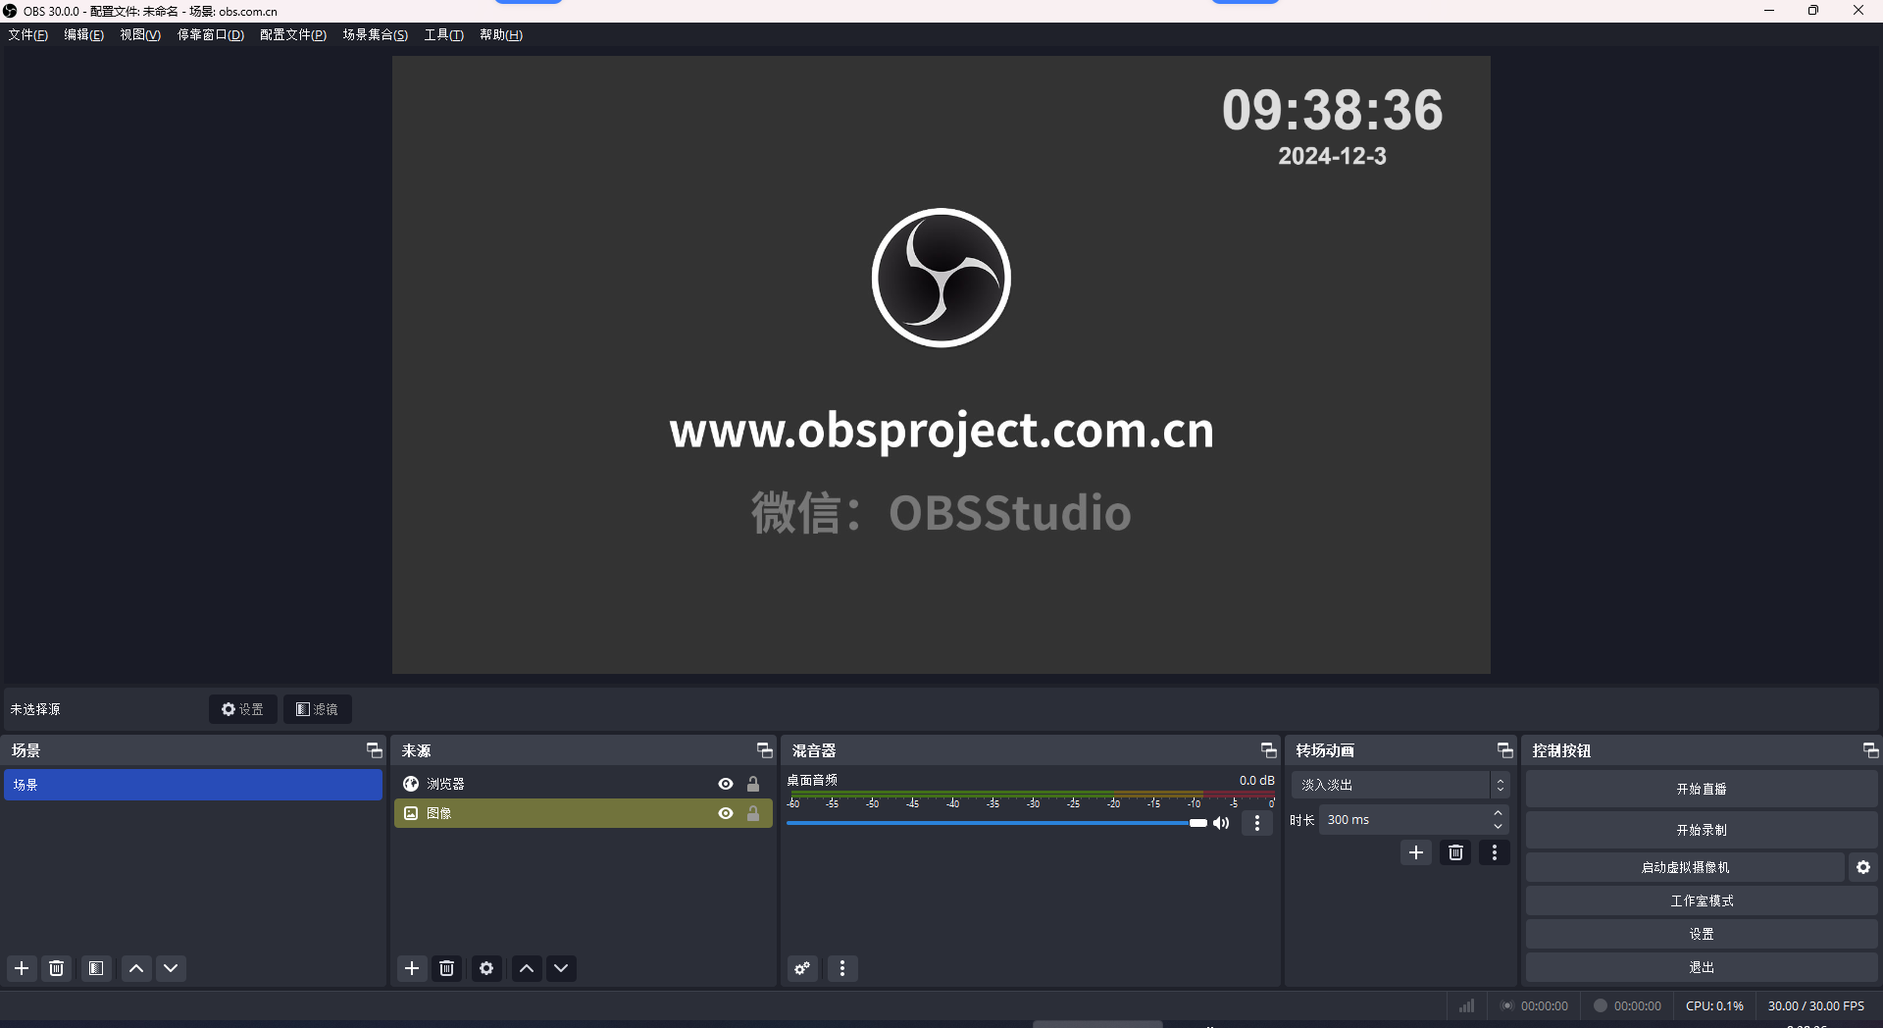The width and height of the screenshot is (1883, 1028).
Task: Open the 工具(T) menu
Action: (443, 34)
